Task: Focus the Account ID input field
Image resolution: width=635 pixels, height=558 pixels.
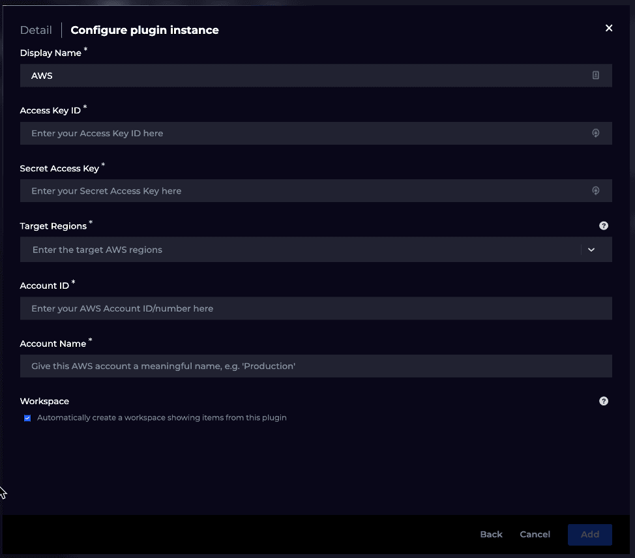Action: [316, 308]
